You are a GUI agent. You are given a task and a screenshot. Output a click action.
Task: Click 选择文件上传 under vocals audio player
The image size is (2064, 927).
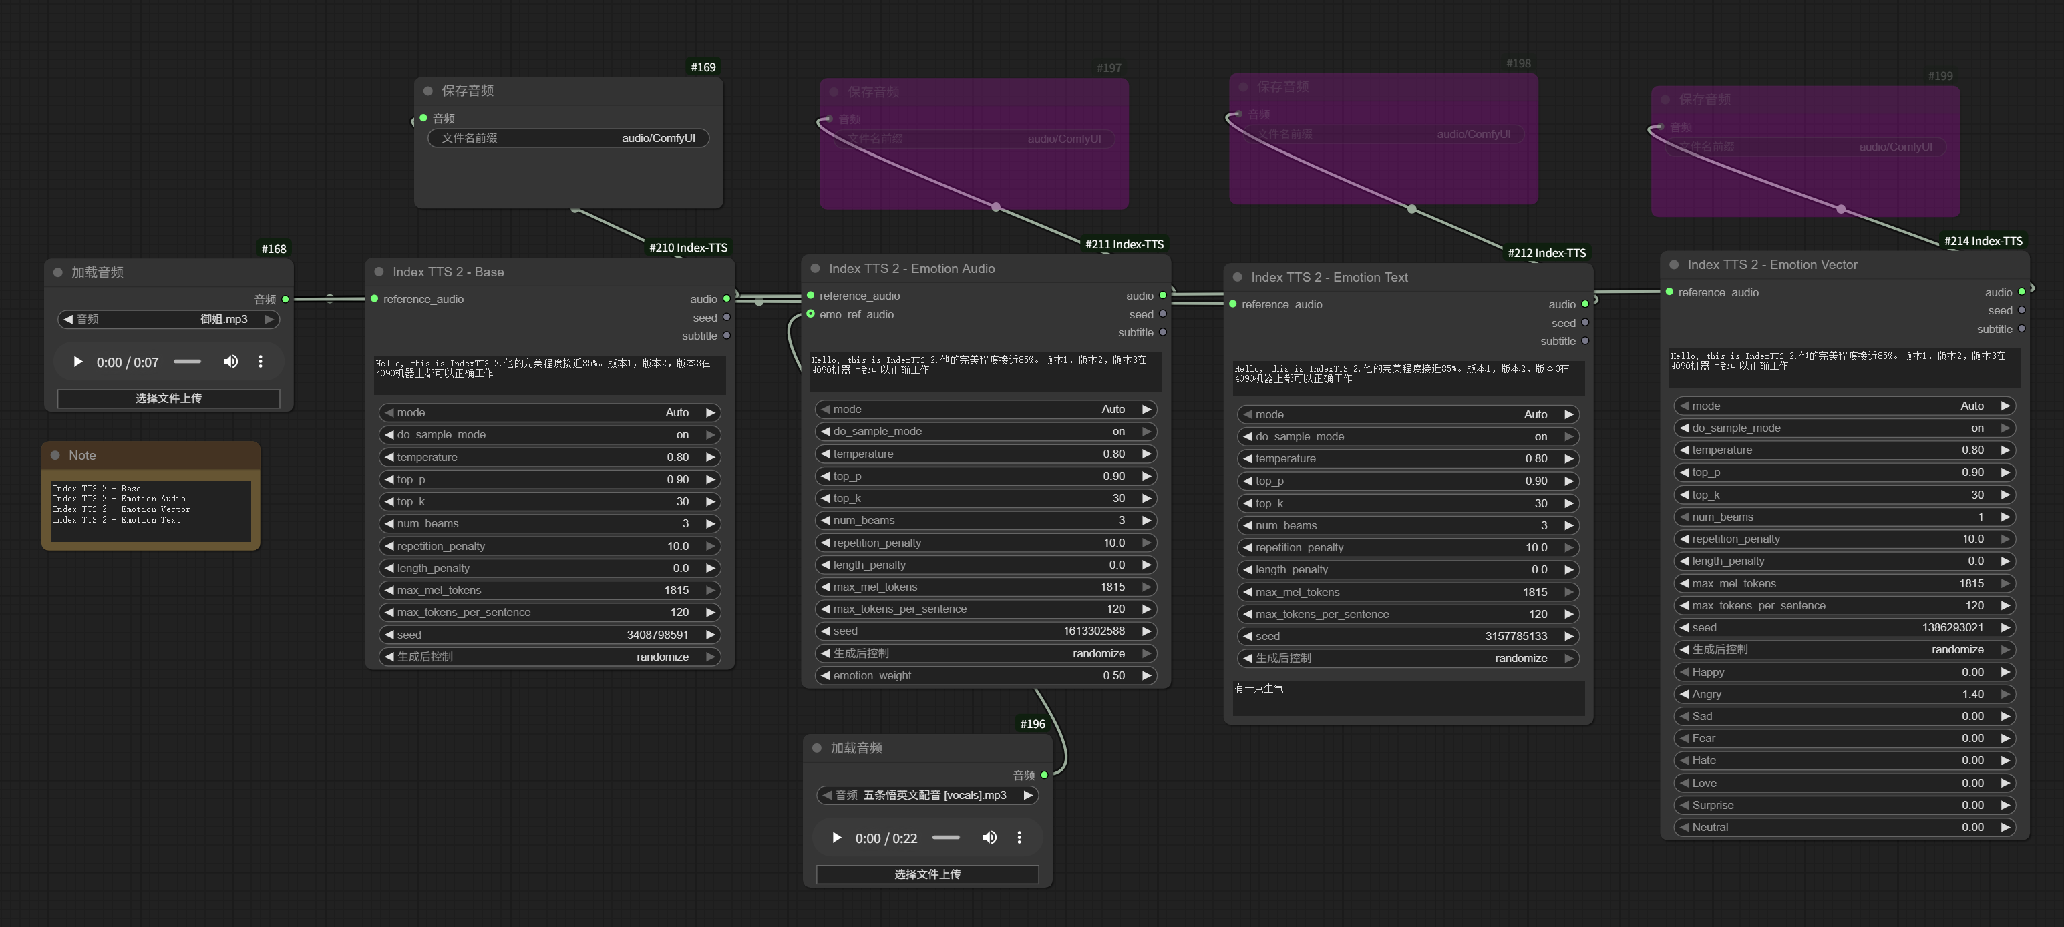point(927,874)
